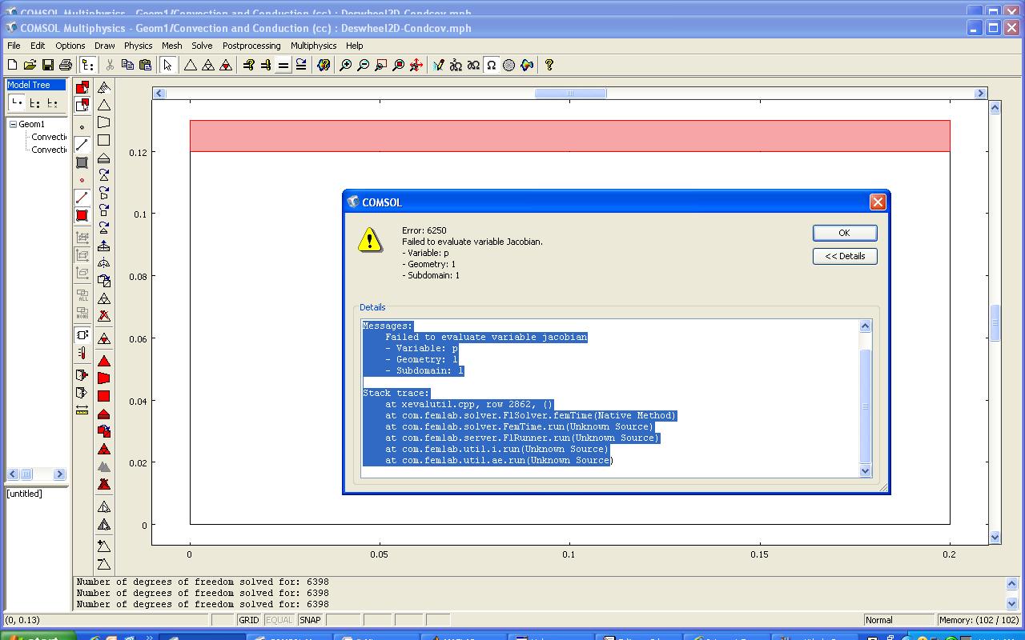Click the Model Tree tab header
Image resolution: width=1025 pixels, height=640 pixels.
35,85
